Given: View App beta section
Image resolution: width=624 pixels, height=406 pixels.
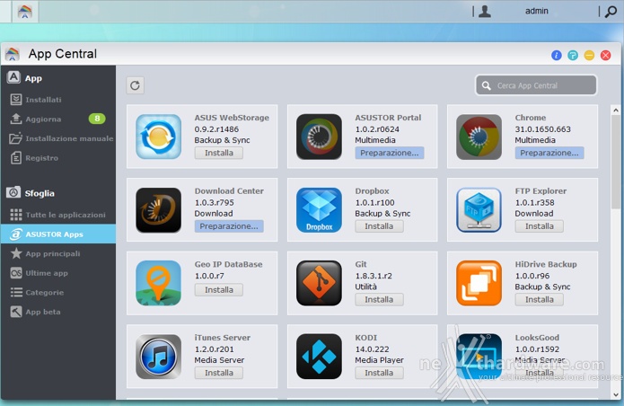Looking at the screenshot, I should 35,312.
